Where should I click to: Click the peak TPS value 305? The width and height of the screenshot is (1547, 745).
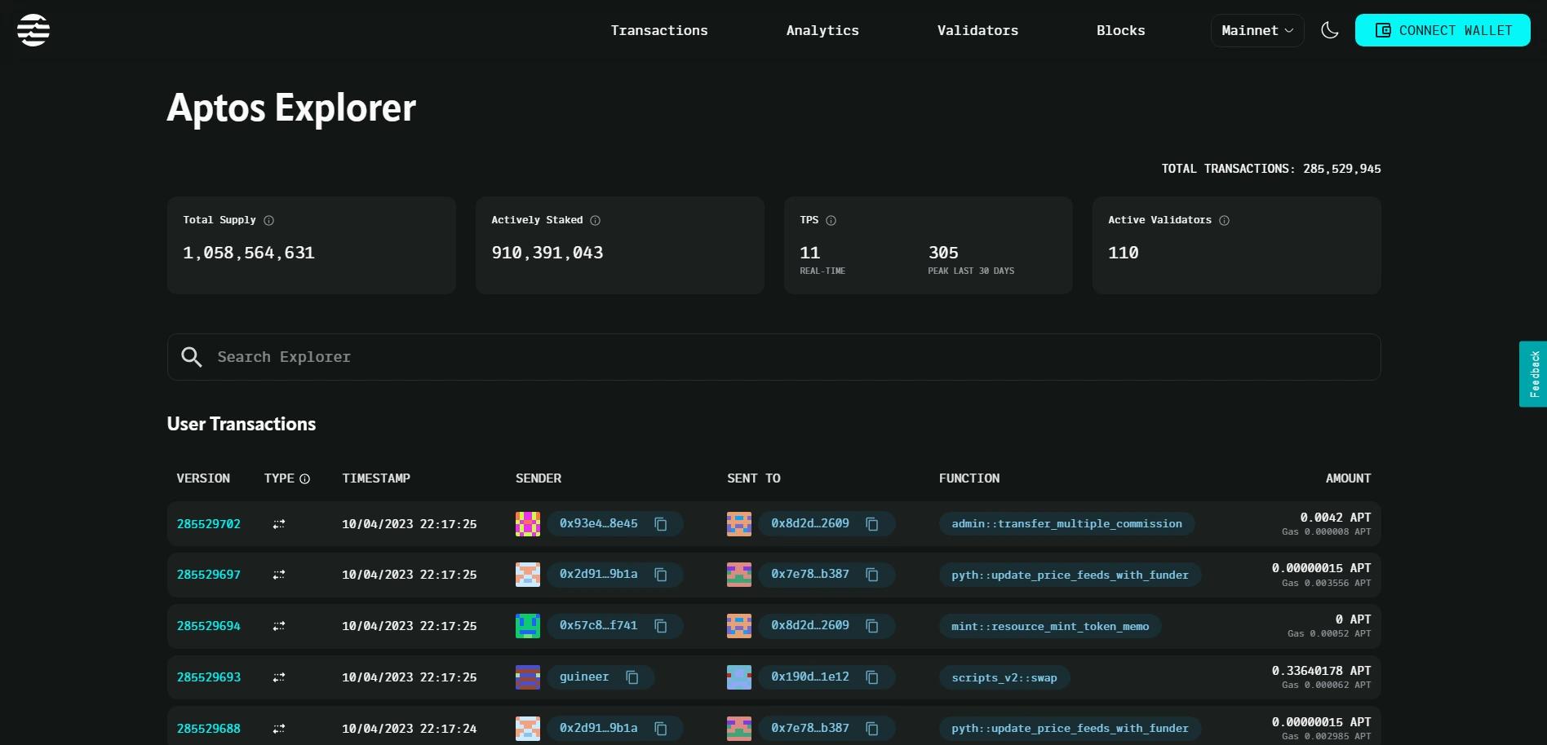[943, 253]
